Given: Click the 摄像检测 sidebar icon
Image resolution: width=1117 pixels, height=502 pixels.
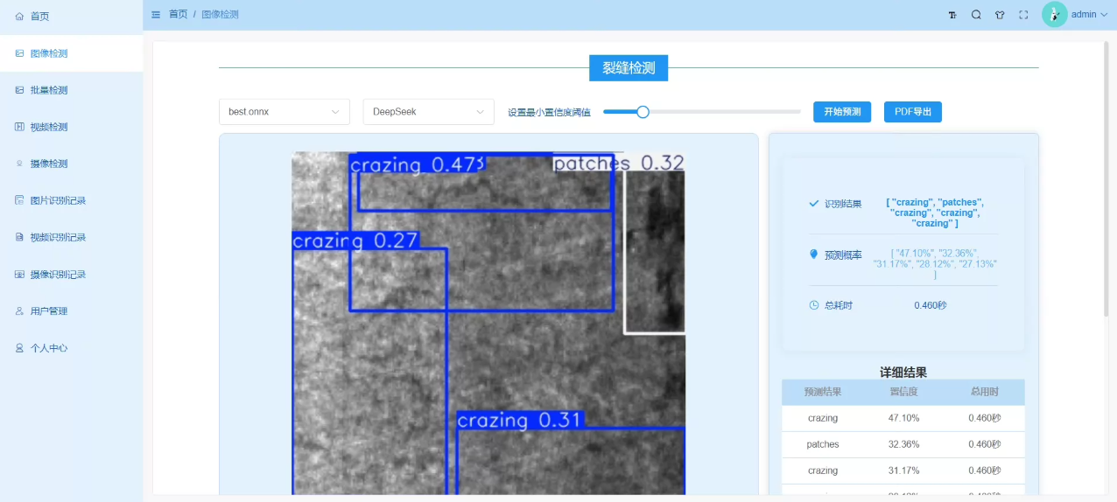Looking at the screenshot, I should pos(19,164).
